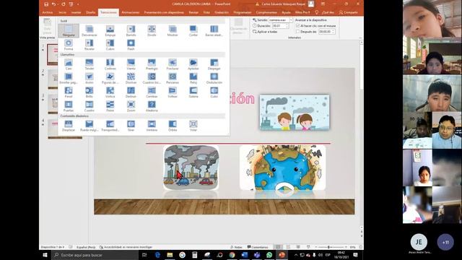Apply the Barrido transition
The image size is (462, 260).
131,30
